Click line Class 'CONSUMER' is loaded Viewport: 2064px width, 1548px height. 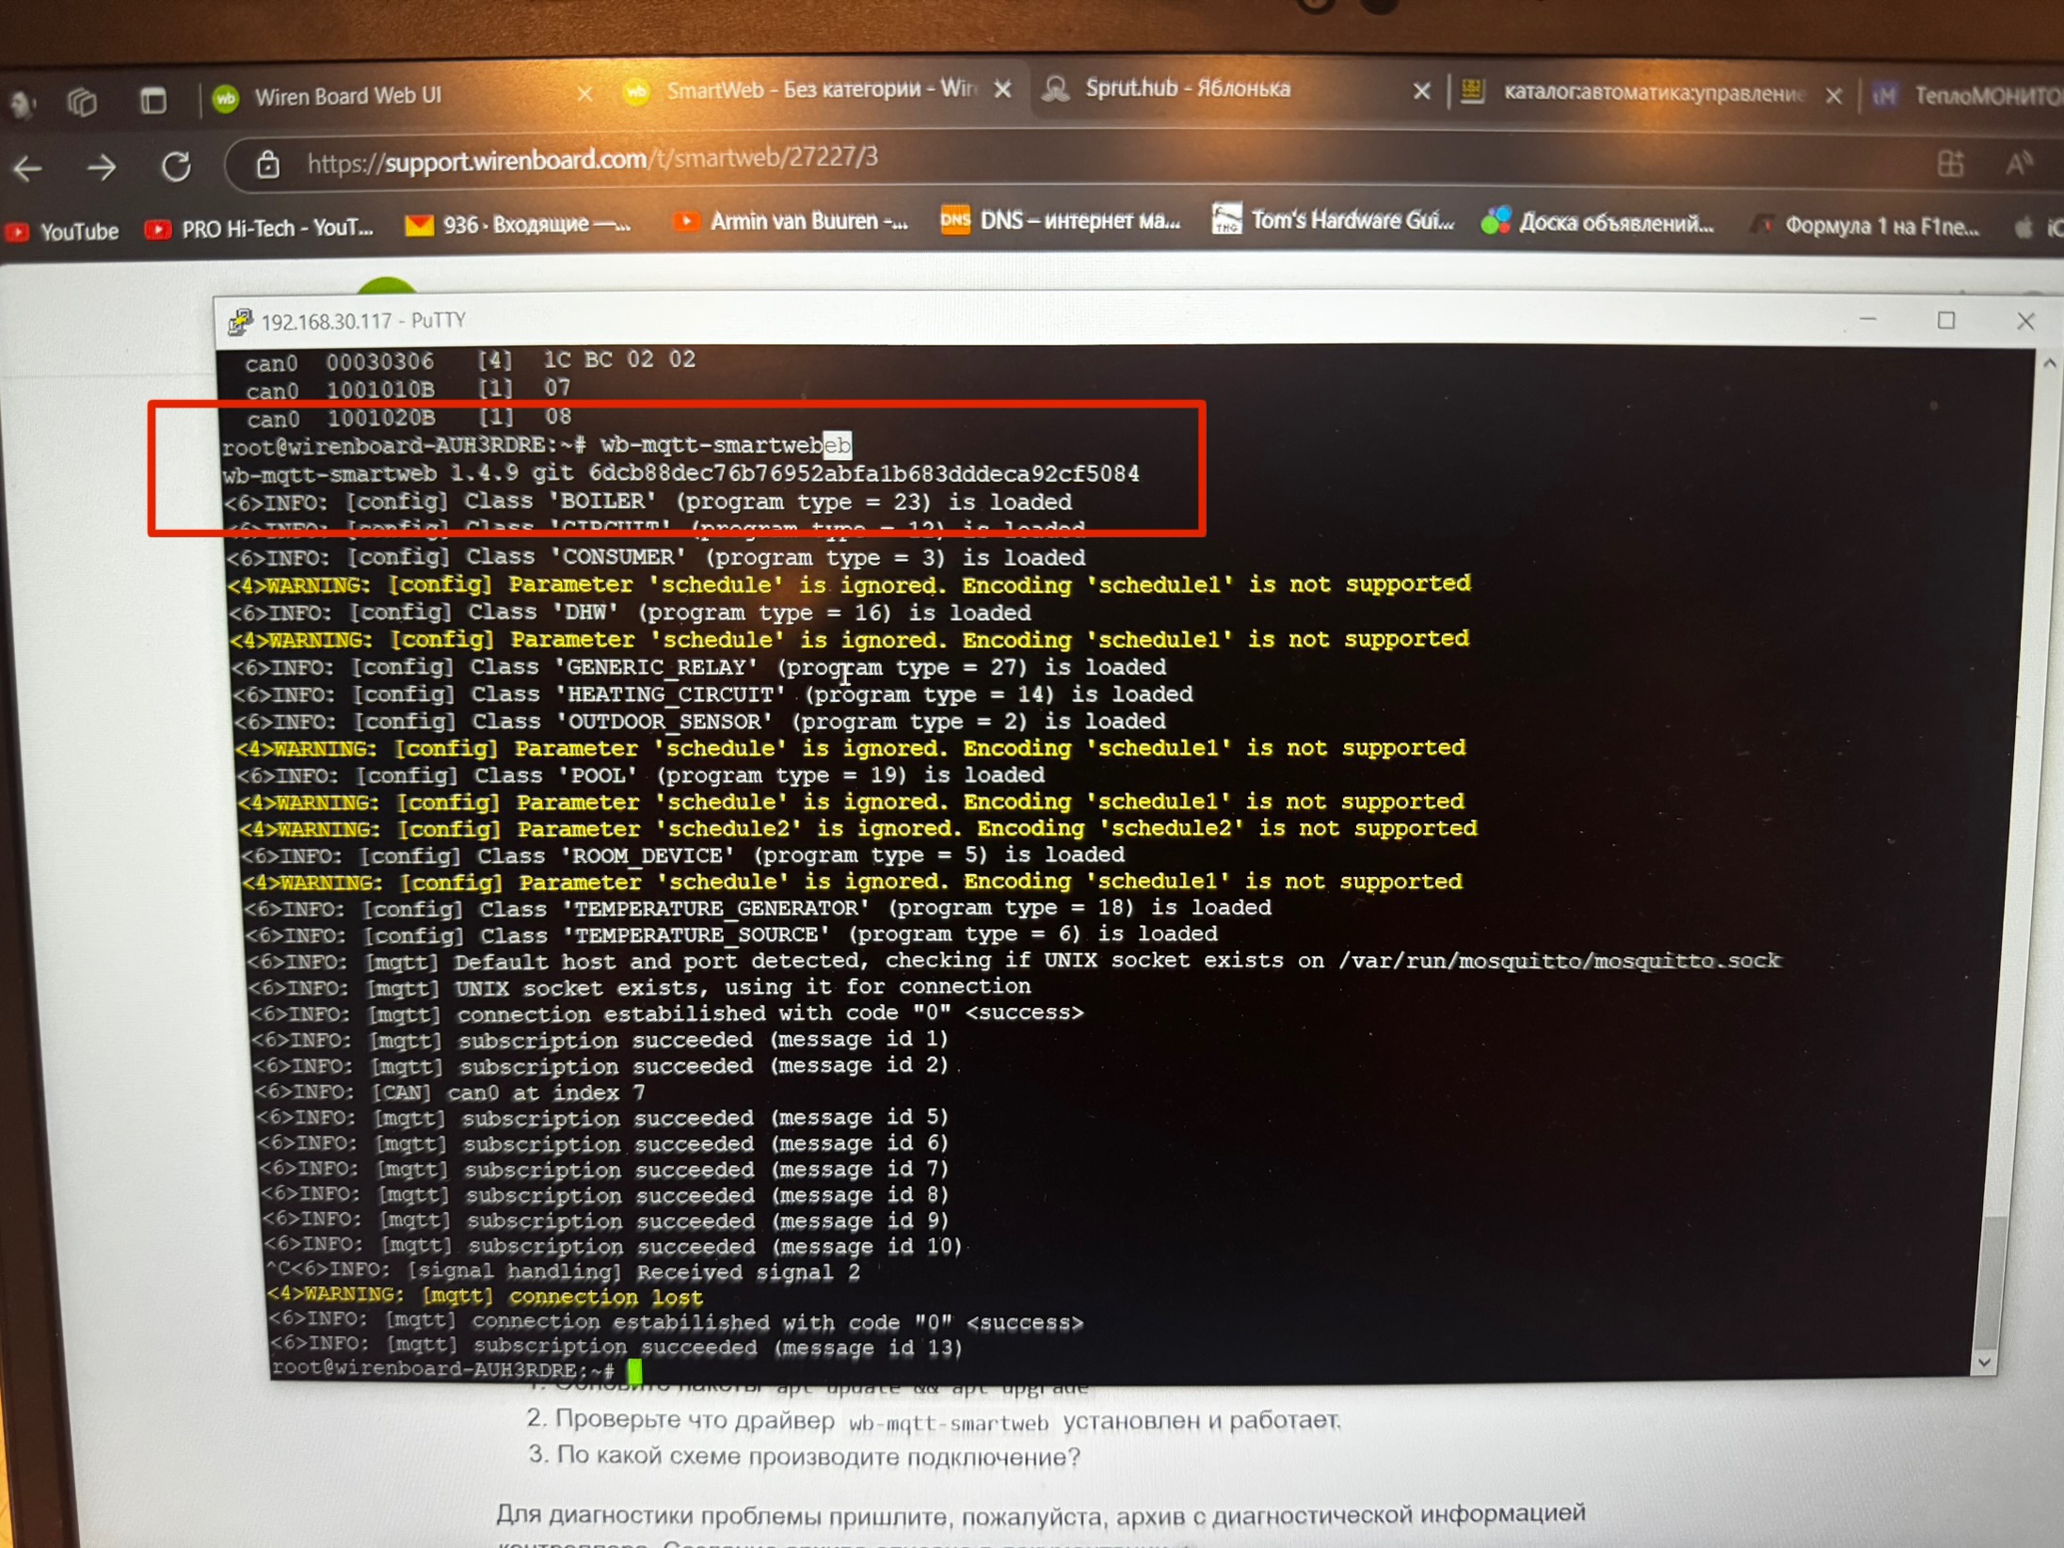click(x=656, y=558)
